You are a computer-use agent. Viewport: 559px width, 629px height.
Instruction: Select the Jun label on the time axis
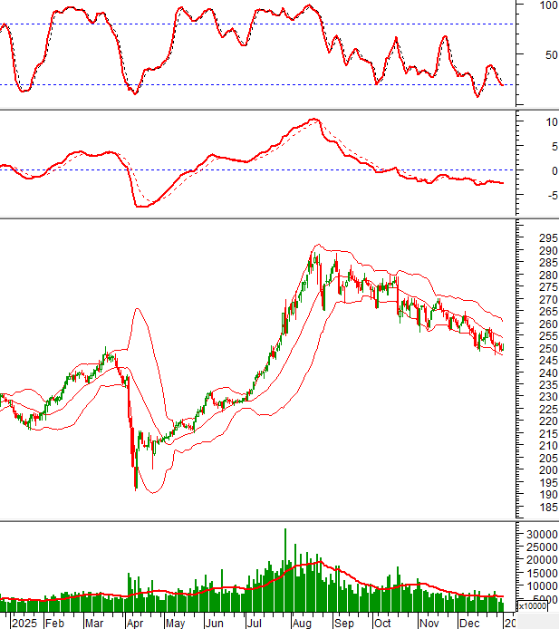tap(214, 623)
